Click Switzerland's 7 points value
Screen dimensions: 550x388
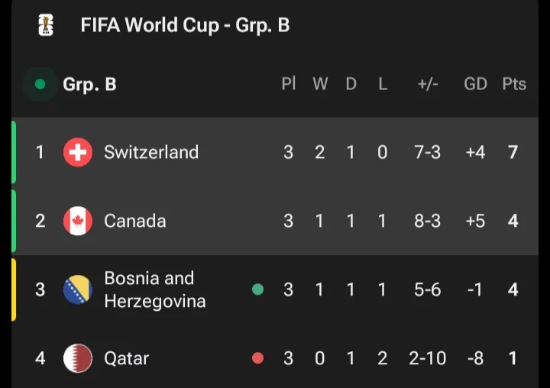tap(513, 152)
